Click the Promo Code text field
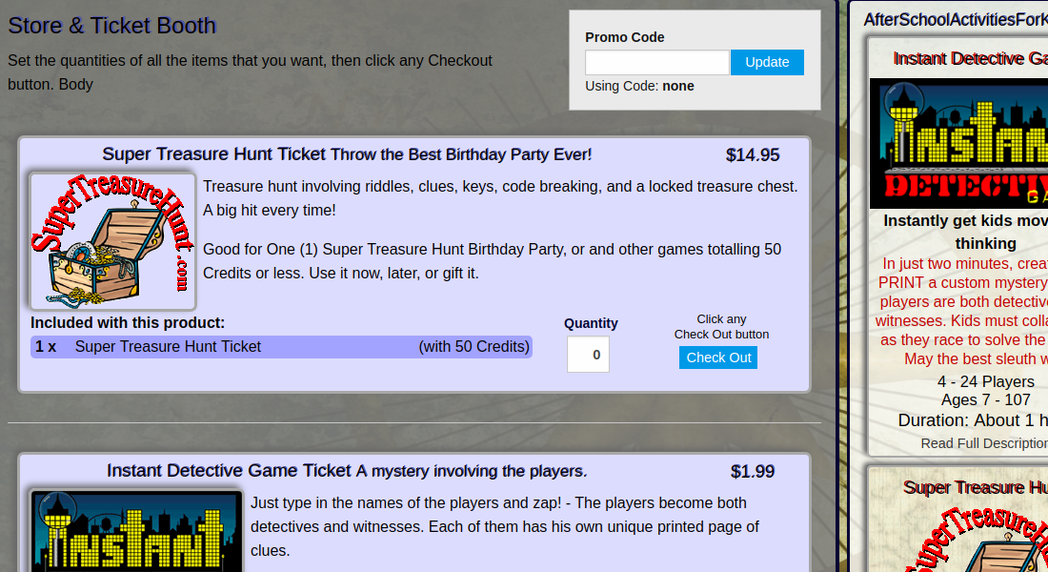The width and height of the screenshot is (1048, 572). pyautogui.click(x=657, y=63)
